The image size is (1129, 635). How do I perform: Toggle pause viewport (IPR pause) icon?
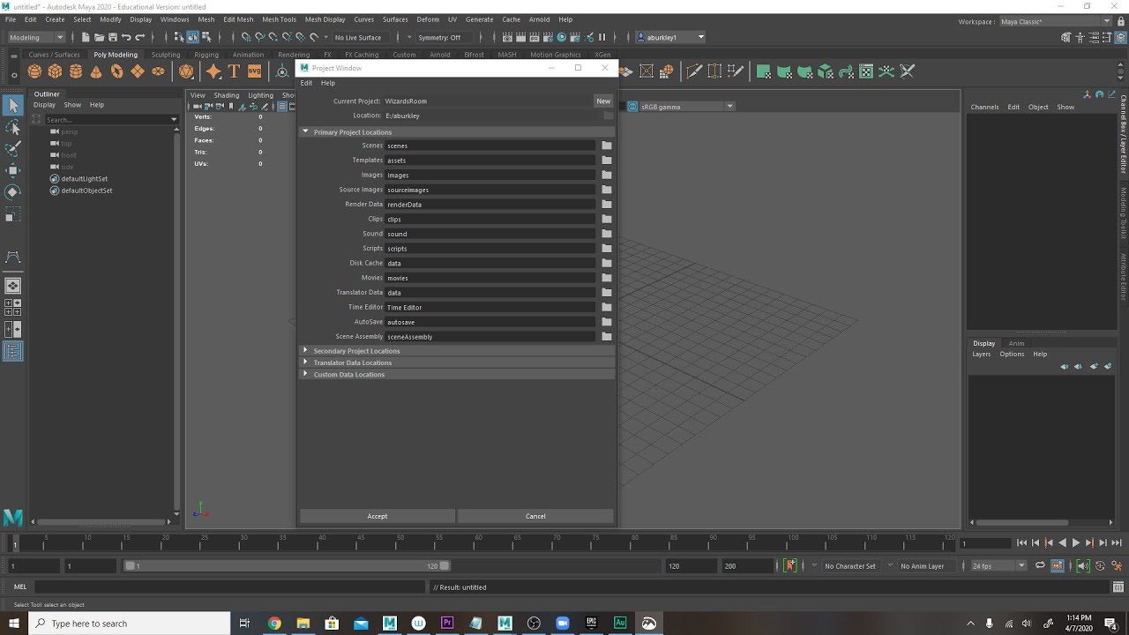click(x=602, y=37)
